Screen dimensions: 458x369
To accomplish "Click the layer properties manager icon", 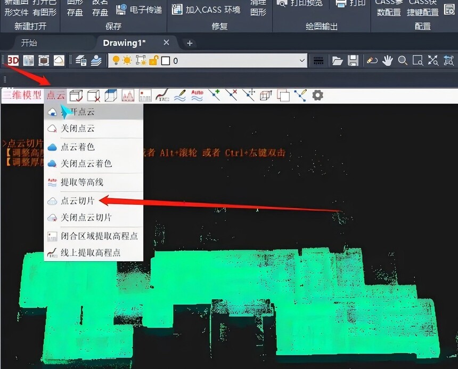I will (x=80, y=61).
